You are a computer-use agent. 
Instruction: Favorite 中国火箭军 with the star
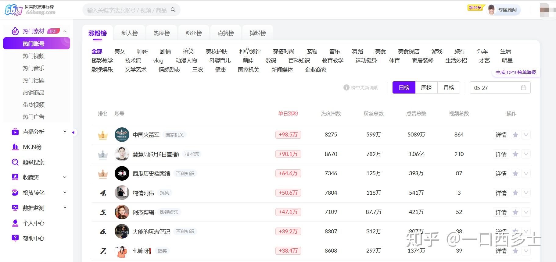pos(515,135)
